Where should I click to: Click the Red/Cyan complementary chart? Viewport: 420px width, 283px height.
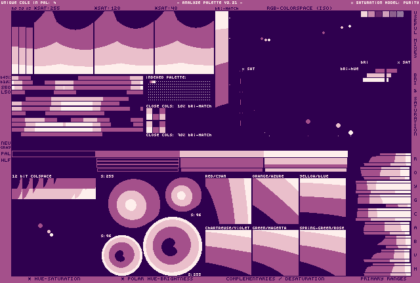coord(228,201)
